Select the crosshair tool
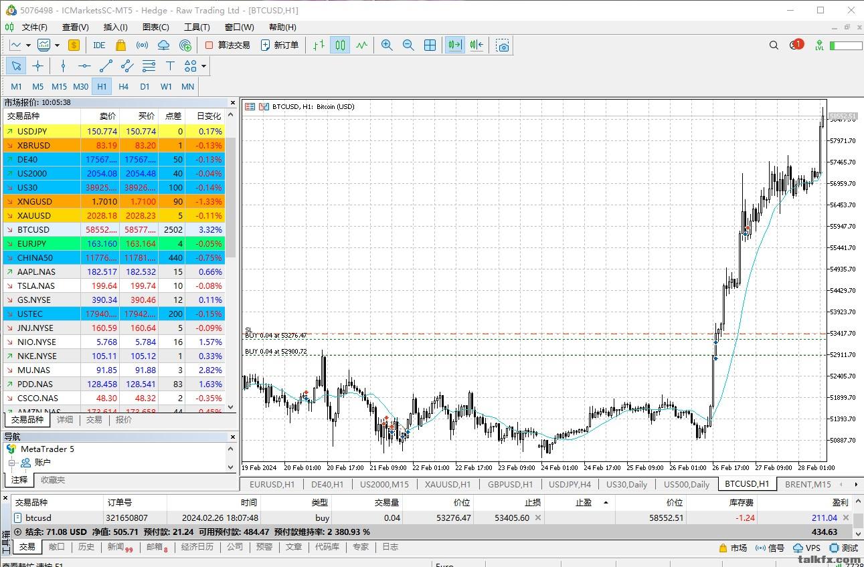The image size is (864, 567). (38, 66)
